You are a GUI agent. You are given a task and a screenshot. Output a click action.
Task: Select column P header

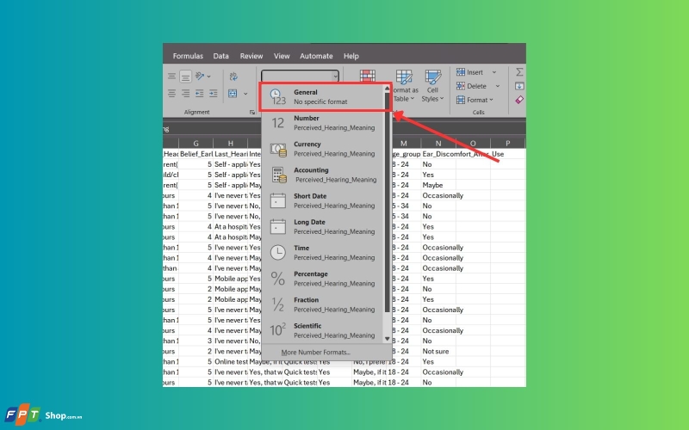(507, 143)
